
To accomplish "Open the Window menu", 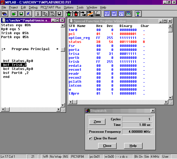I will (x=92, y=7).
